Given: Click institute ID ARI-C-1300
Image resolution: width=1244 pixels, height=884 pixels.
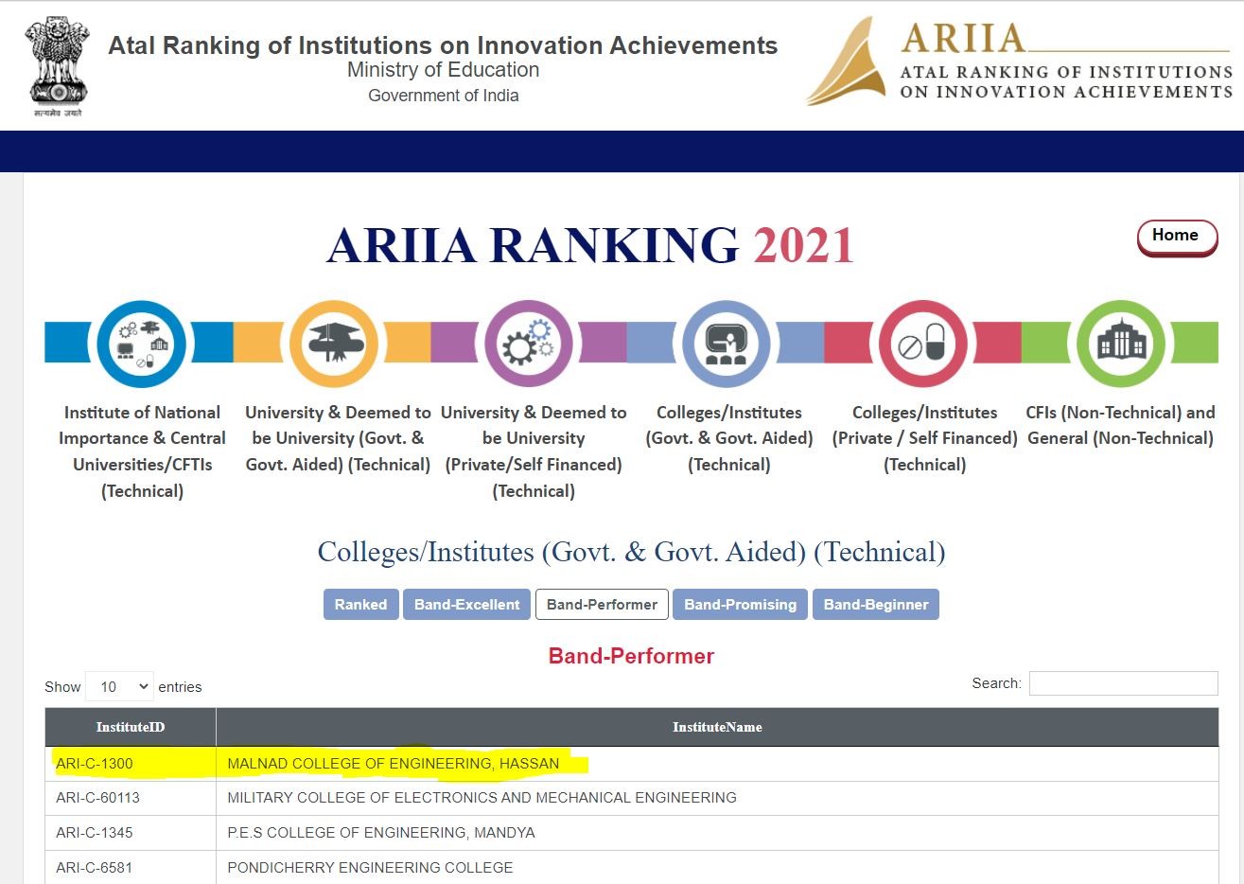Looking at the screenshot, I should [95, 764].
